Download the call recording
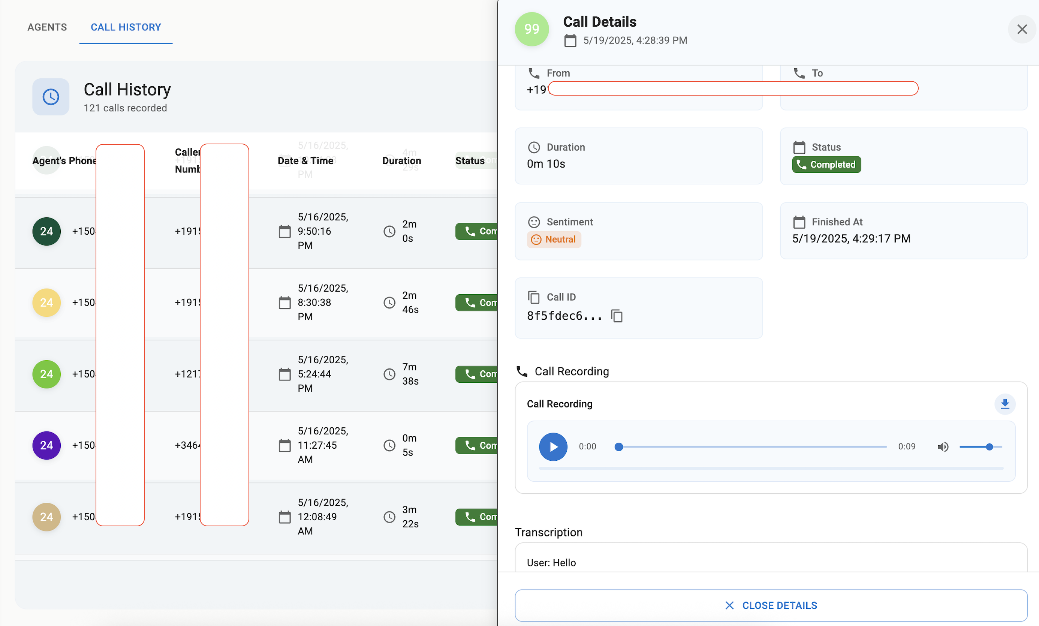 [1005, 404]
